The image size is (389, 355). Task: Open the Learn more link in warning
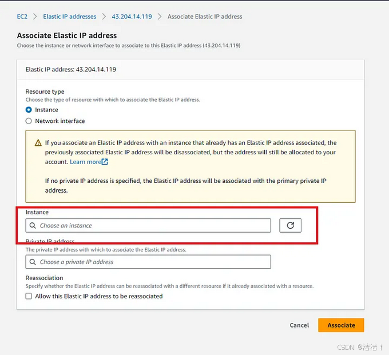pos(85,162)
